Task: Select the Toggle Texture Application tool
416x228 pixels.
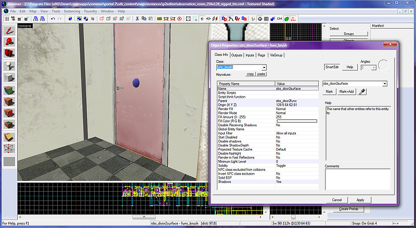Action: click(x=9, y=90)
